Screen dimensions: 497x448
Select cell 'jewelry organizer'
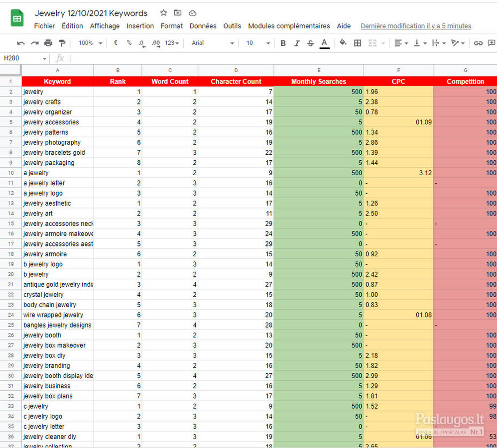(x=57, y=112)
